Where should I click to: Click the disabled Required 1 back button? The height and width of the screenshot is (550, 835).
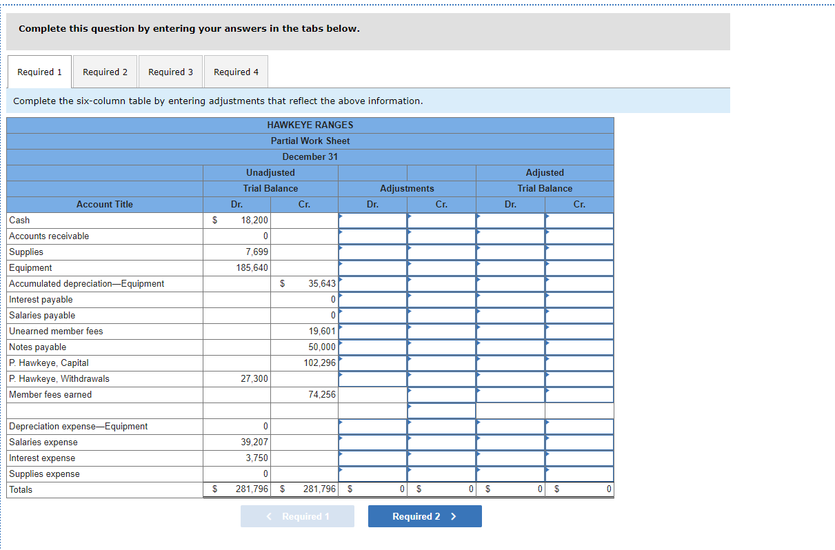(x=297, y=516)
